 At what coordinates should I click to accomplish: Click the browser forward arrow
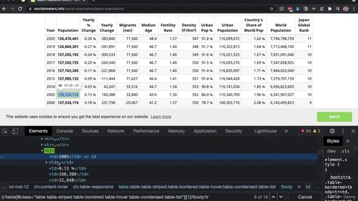(12, 9)
